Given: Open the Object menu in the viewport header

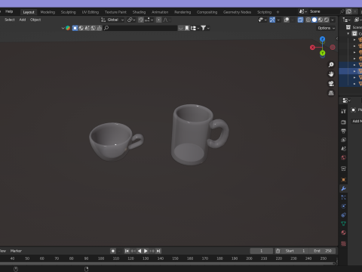Looking at the screenshot, I should tap(35, 20).
